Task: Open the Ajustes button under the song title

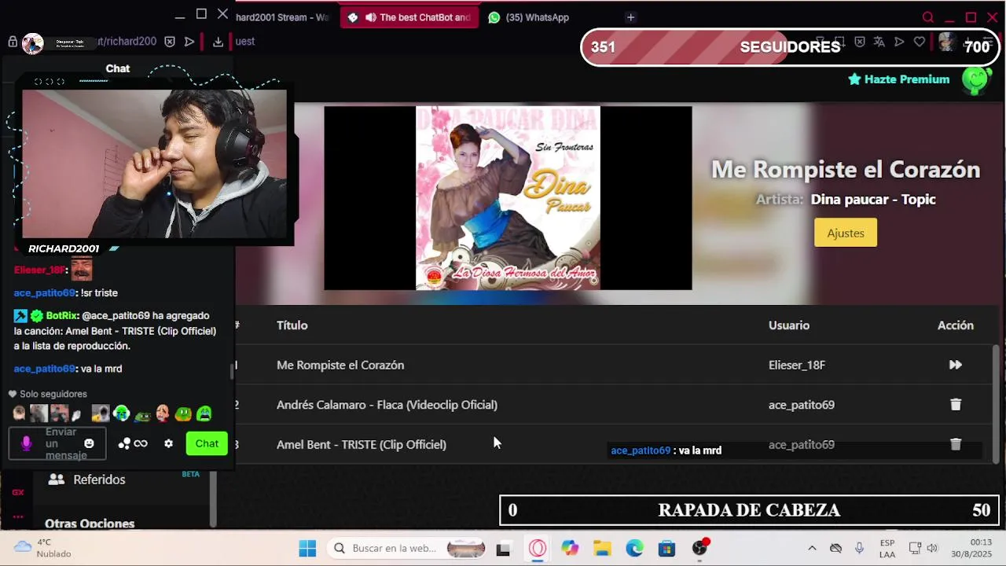Action: tap(846, 233)
